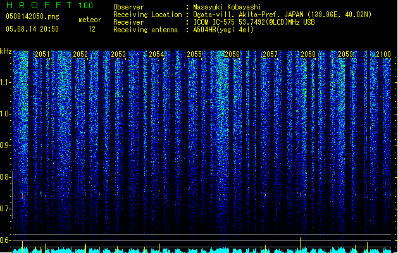This screenshot has width=398, height=253.
Task: Click the 0.6 kHz axis tick label
Action: (x=4, y=240)
